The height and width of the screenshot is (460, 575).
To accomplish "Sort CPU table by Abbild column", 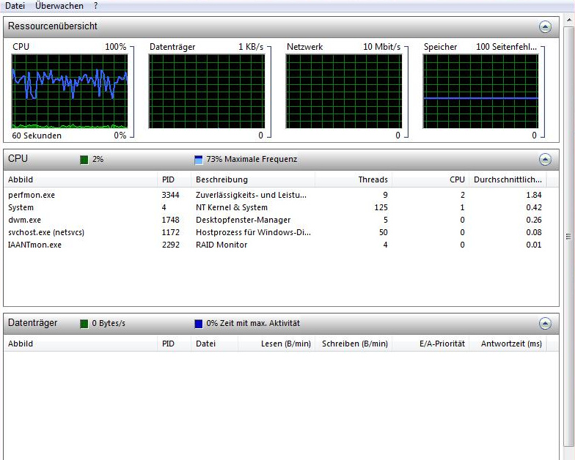I will pyautogui.click(x=81, y=179).
